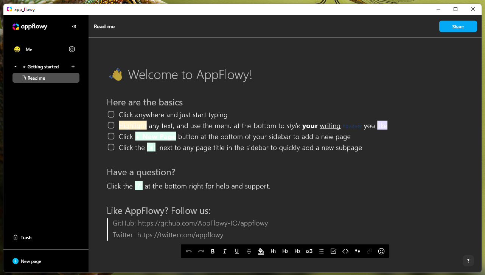Apply strikethrough formatting
The height and width of the screenshot is (275, 485).
[249, 251]
